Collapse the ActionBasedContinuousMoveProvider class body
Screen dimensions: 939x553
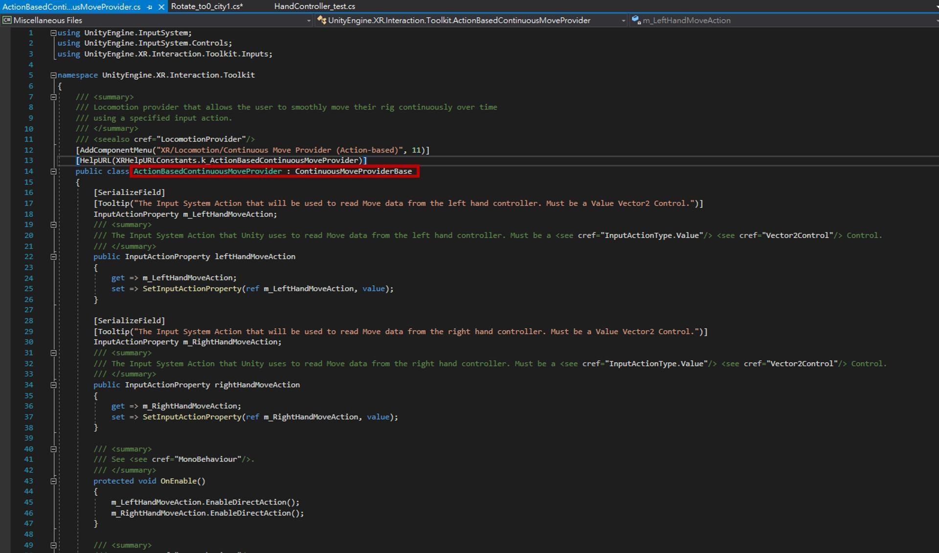coord(53,171)
